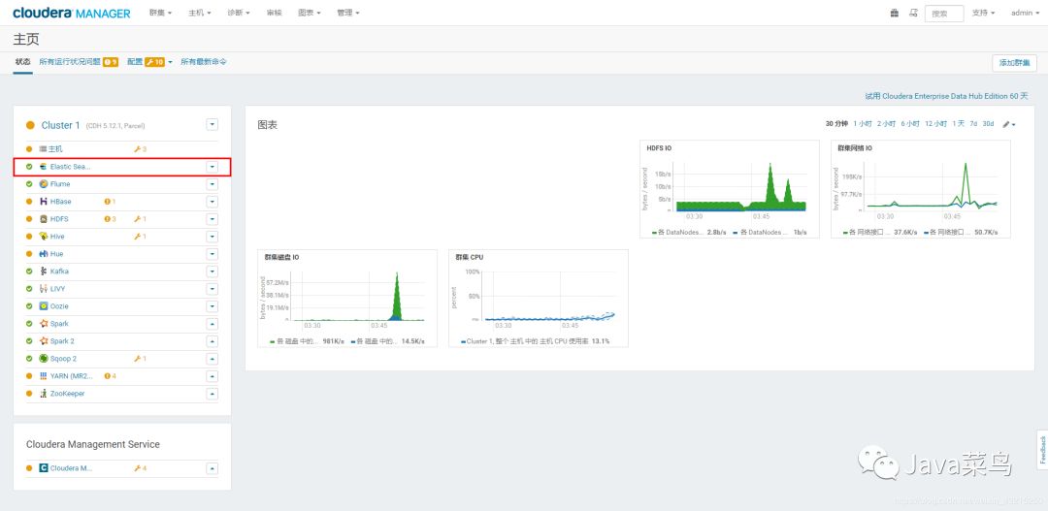Open the Cluster 1 link
1048x511 pixels.
pyautogui.click(x=60, y=125)
